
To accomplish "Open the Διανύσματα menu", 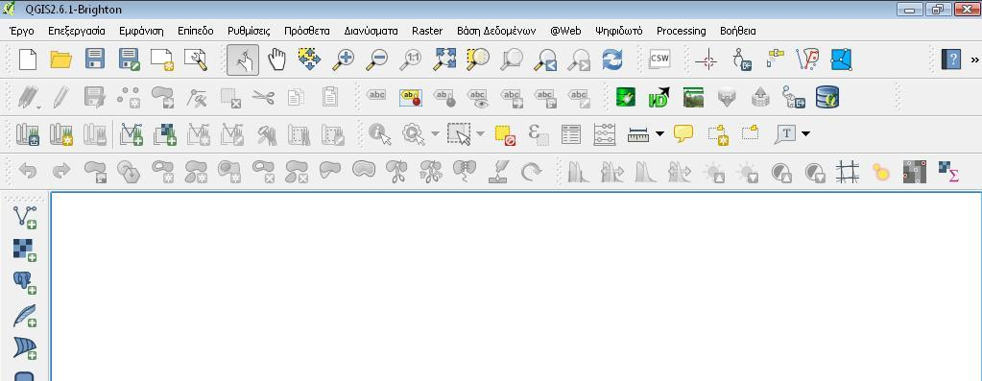I will tap(371, 31).
